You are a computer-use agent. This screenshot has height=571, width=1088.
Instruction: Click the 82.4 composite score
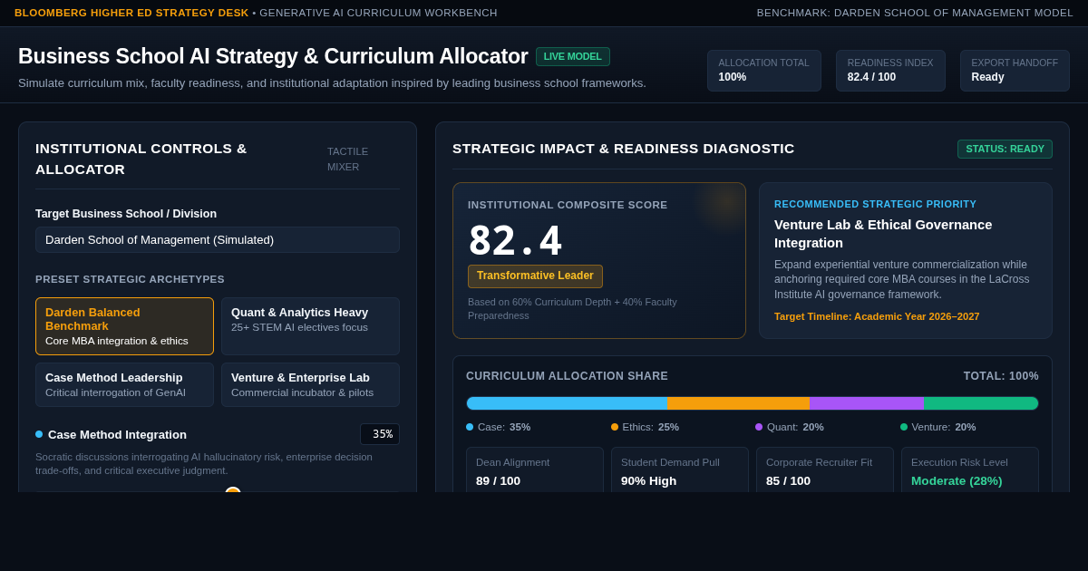(x=515, y=241)
